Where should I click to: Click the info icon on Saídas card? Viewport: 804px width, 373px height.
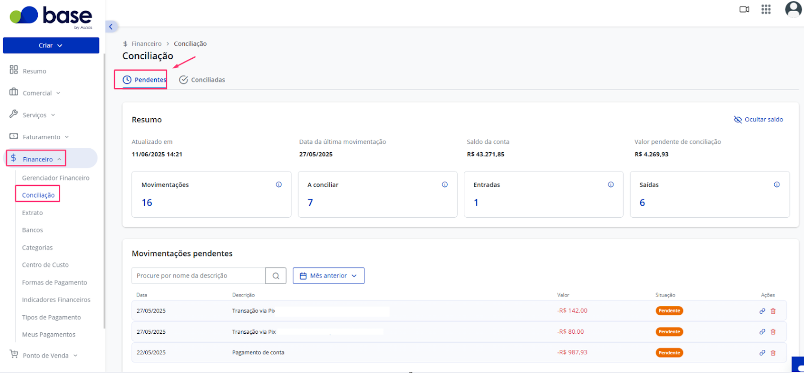pyautogui.click(x=777, y=184)
